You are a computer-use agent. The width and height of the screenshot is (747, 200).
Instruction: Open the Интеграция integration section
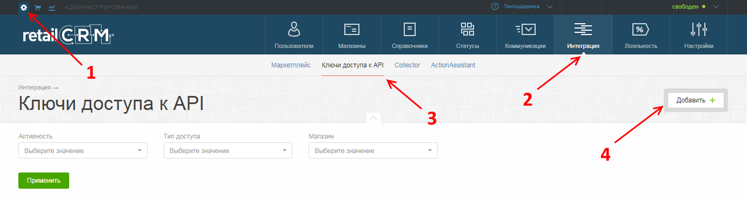pyautogui.click(x=583, y=35)
